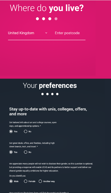Select No for tailored uni course info
Image resolution: width=111 pixels, height=193 pixels.
(x=26, y=132)
